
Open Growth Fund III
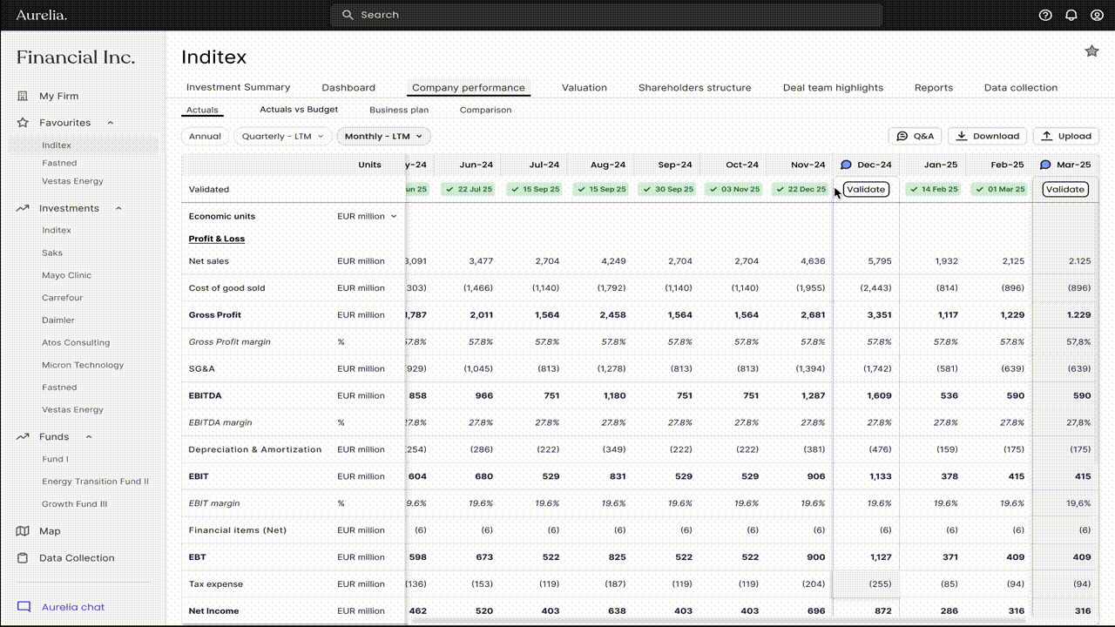74,504
